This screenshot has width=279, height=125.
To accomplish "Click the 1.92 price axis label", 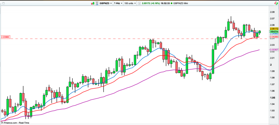I will click(272, 117).
